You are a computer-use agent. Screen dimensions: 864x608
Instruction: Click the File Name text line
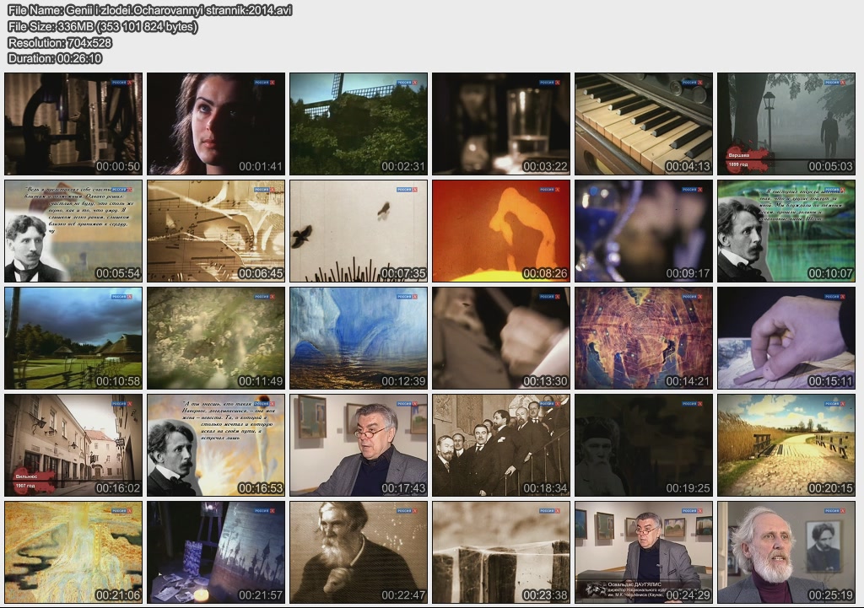coord(150,11)
